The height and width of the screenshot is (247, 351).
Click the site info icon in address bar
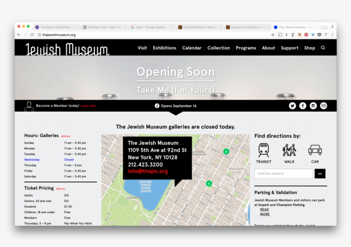tap(39, 35)
